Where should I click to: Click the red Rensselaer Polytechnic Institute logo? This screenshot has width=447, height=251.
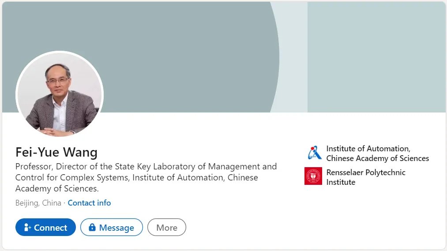pos(313,176)
